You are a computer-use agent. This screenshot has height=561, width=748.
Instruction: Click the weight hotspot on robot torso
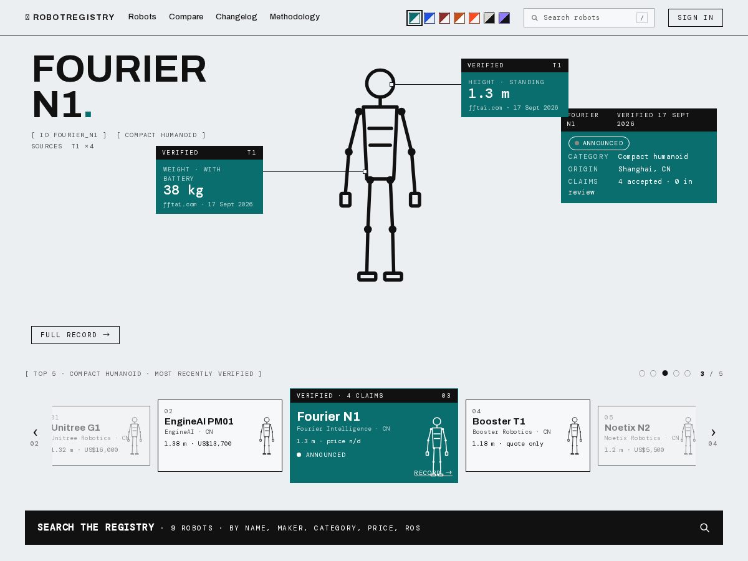pos(365,171)
